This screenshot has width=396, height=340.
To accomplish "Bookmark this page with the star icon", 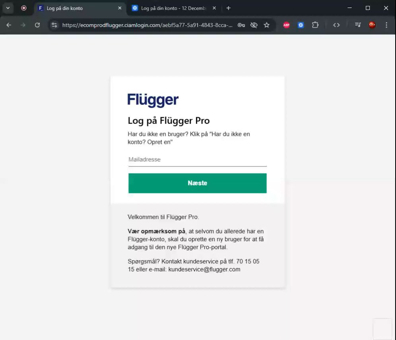I will pos(266,25).
